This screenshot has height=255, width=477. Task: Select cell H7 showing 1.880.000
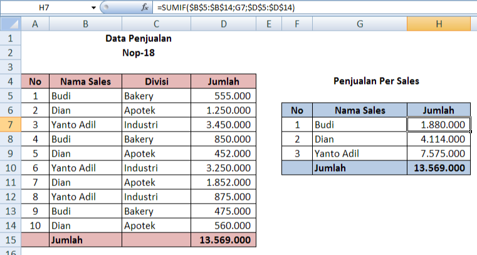pos(439,124)
